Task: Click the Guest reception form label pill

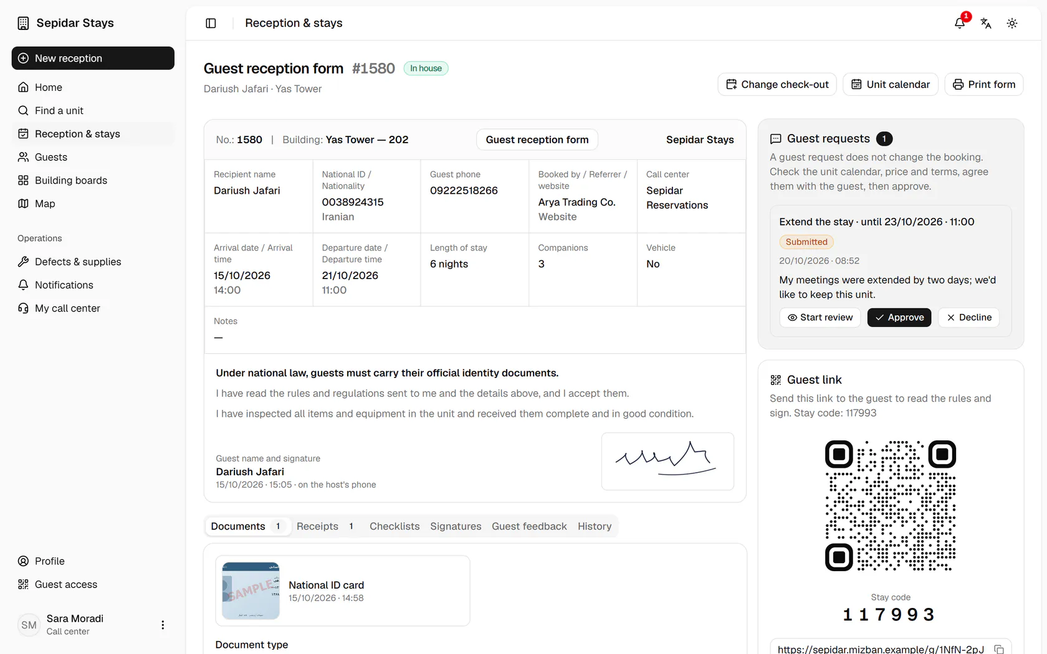Action: click(x=537, y=140)
